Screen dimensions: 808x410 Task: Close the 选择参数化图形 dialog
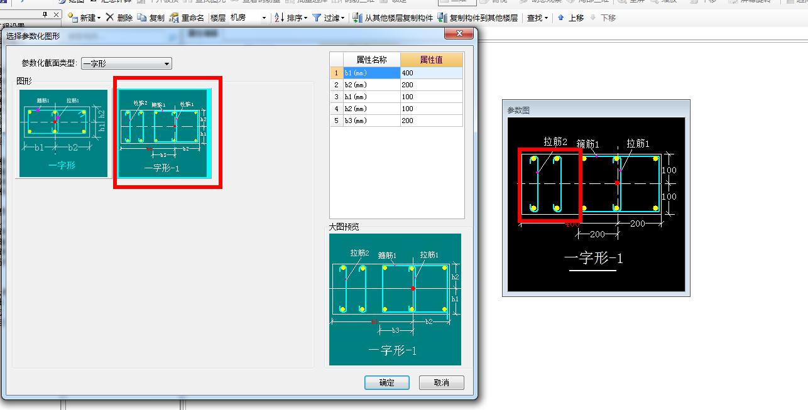[459, 33]
